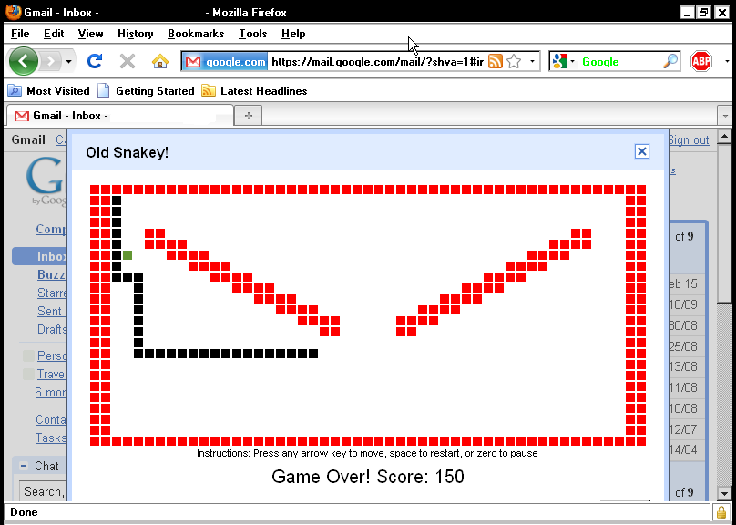
Task: Click the browser Back arrow button
Action: point(24,61)
